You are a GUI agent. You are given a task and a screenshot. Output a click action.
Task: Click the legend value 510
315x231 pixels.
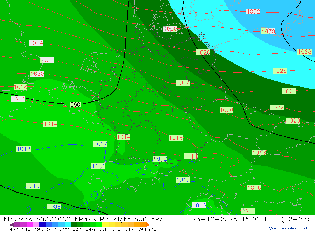coord(52,229)
